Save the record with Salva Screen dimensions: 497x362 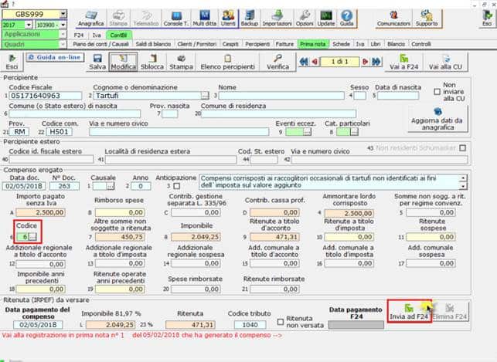(97, 62)
